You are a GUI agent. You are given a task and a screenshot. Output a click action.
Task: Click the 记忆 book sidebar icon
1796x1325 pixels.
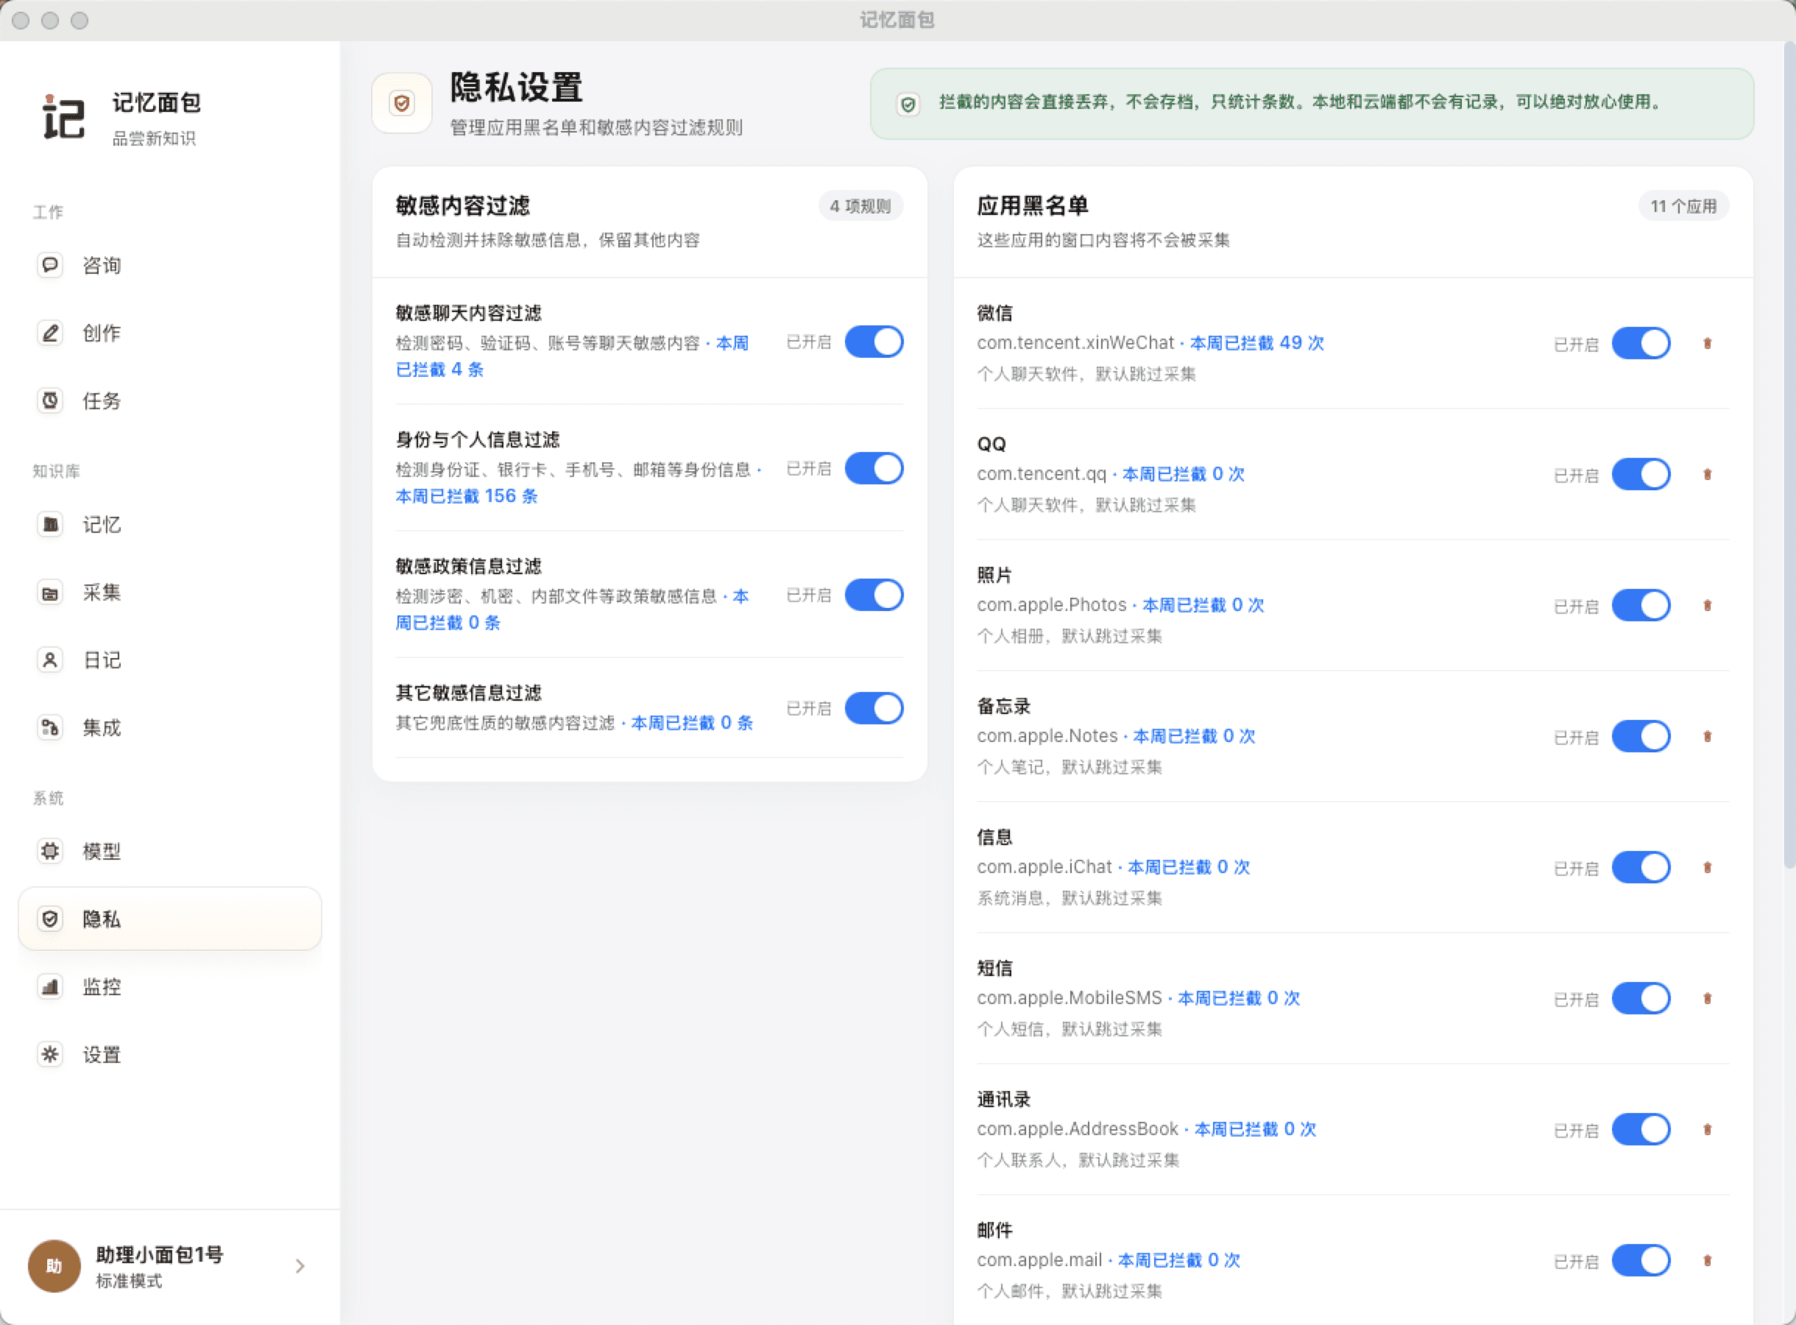click(x=50, y=525)
